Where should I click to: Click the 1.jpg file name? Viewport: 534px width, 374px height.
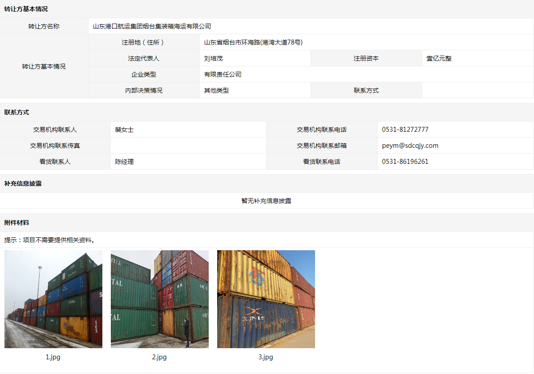(53, 357)
